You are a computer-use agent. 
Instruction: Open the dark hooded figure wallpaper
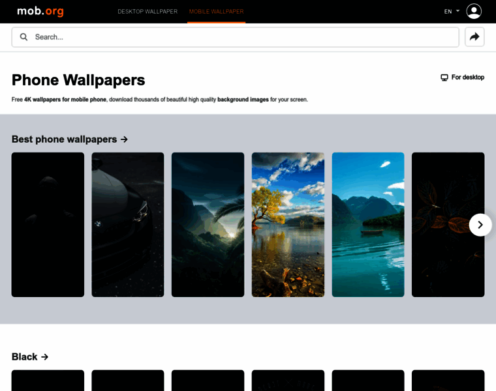click(48, 225)
